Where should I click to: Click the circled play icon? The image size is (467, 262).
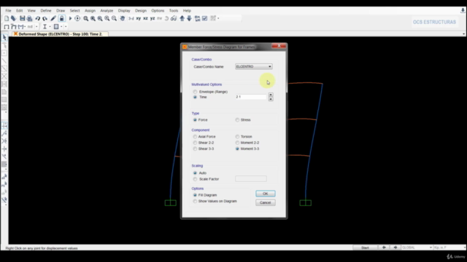point(77,18)
